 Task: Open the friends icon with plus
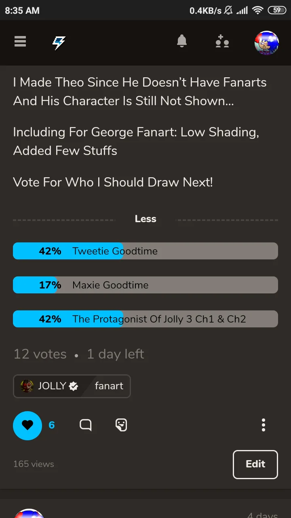point(222,42)
